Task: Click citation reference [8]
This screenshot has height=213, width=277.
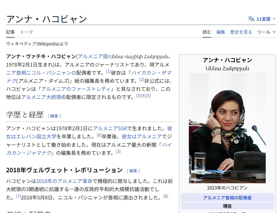Action: pos(166,196)
